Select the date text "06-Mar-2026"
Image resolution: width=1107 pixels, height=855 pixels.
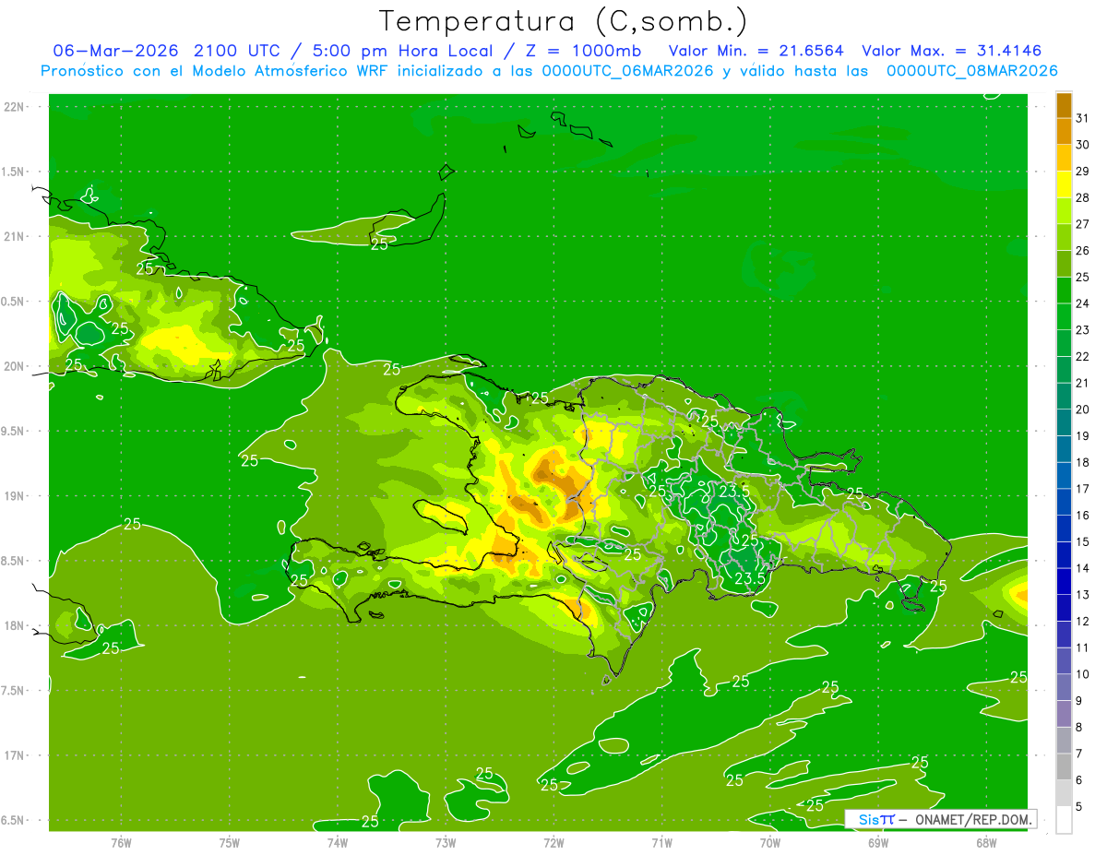(117, 51)
